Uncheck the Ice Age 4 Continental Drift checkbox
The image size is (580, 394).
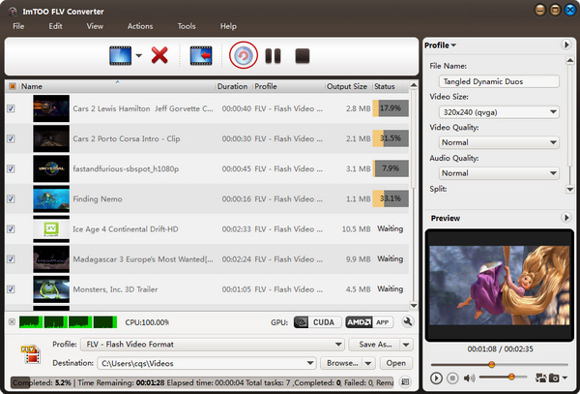point(11,228)
